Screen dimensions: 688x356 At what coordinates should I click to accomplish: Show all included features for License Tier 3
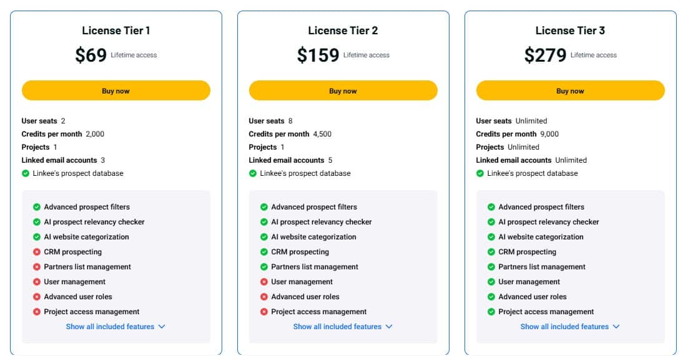coord(570,327)
